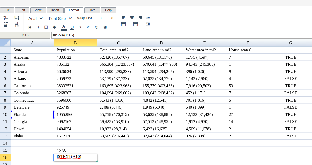The width and height of the screenshot is (312, 165).
Task: Open the Data tab
Action: [92, 10]
